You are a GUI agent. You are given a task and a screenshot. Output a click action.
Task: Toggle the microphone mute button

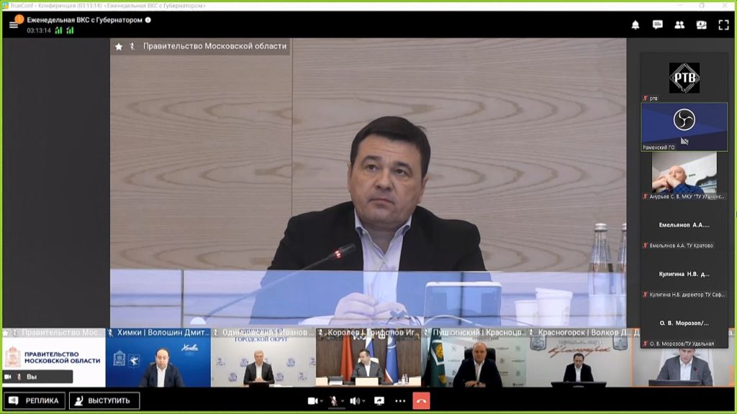[334, 401]
